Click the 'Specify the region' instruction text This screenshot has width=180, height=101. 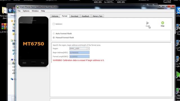pyautogui.click(x=77, y=45)
